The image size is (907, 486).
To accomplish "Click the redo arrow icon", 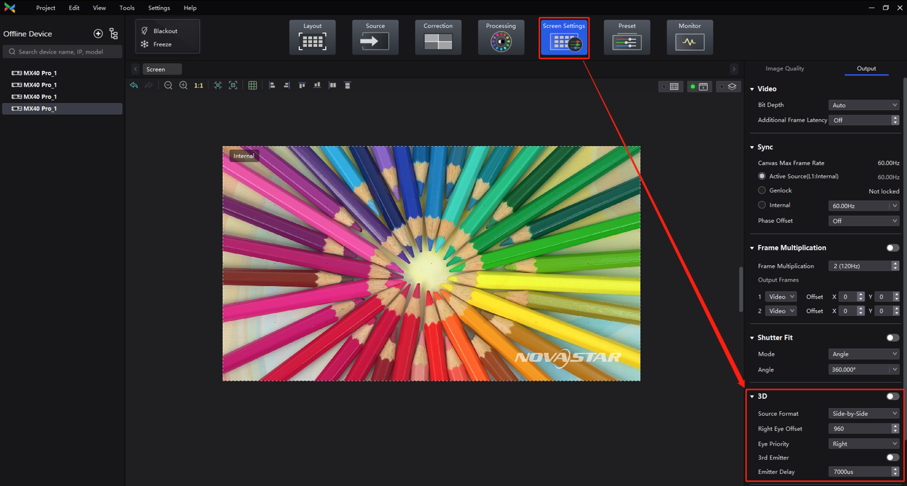I will 149,85.
